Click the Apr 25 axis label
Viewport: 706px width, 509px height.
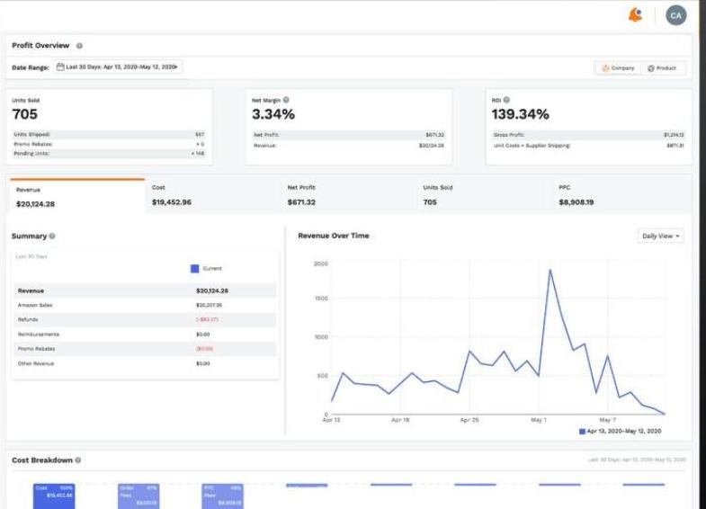[469, 420]
